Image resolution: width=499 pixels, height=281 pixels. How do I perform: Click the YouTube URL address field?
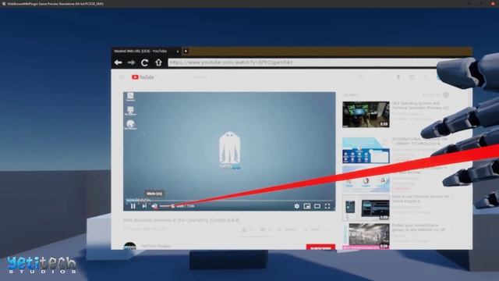click(303, 62)
